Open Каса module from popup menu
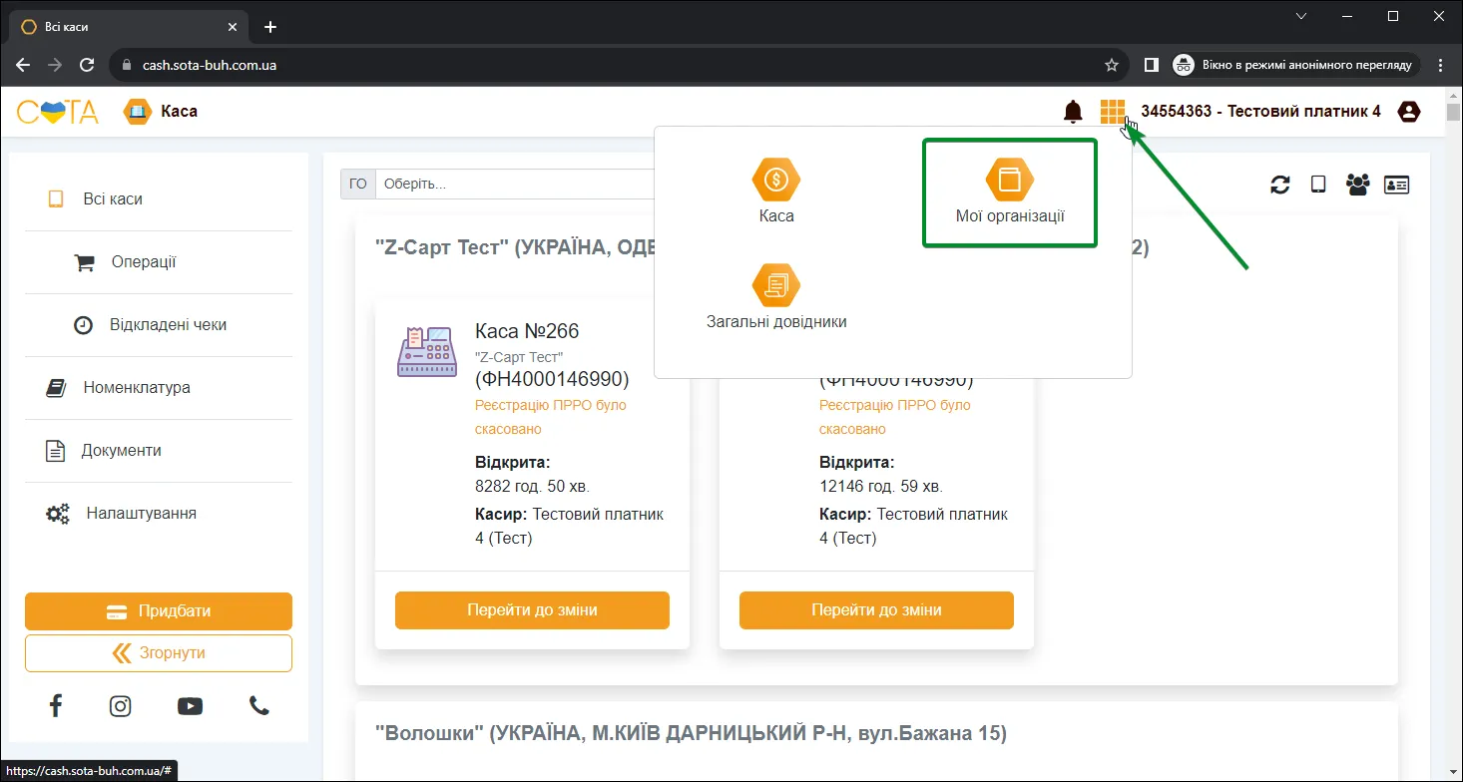The image size is (1463, 782). (x=776, y=191)
